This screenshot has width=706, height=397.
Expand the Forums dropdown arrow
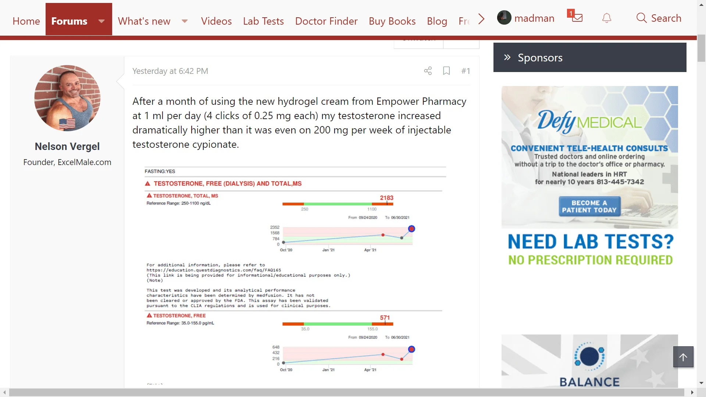tap(101, 21)
